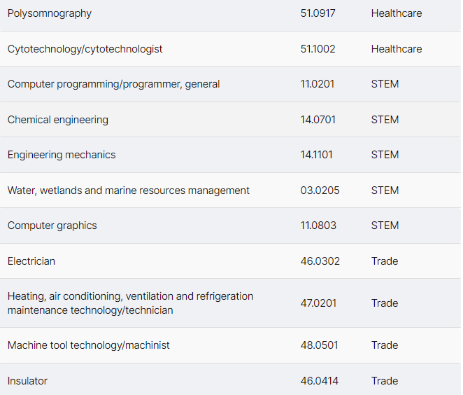The image size is (463, 395).
Task: Select Machine tool technology/machinist row text
Action: point(89,345)
